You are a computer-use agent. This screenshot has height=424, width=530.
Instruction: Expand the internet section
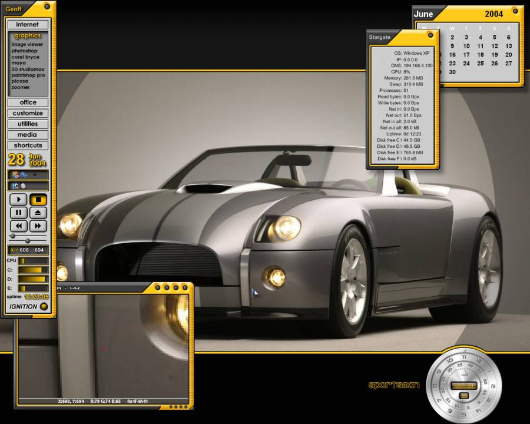pos(28,25)
